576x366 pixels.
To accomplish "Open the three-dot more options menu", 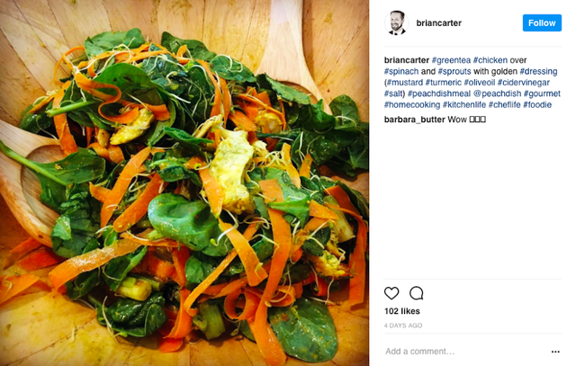I will click(x=555, y=352).
